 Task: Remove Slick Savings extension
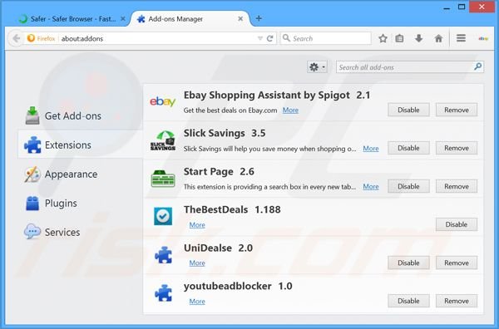click(457, 148)
